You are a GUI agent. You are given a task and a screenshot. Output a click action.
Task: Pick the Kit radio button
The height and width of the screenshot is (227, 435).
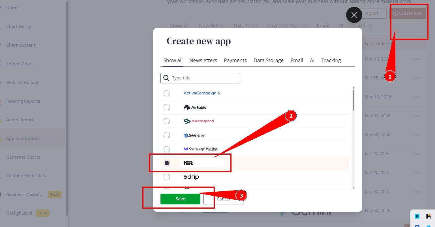click(167, 163)
